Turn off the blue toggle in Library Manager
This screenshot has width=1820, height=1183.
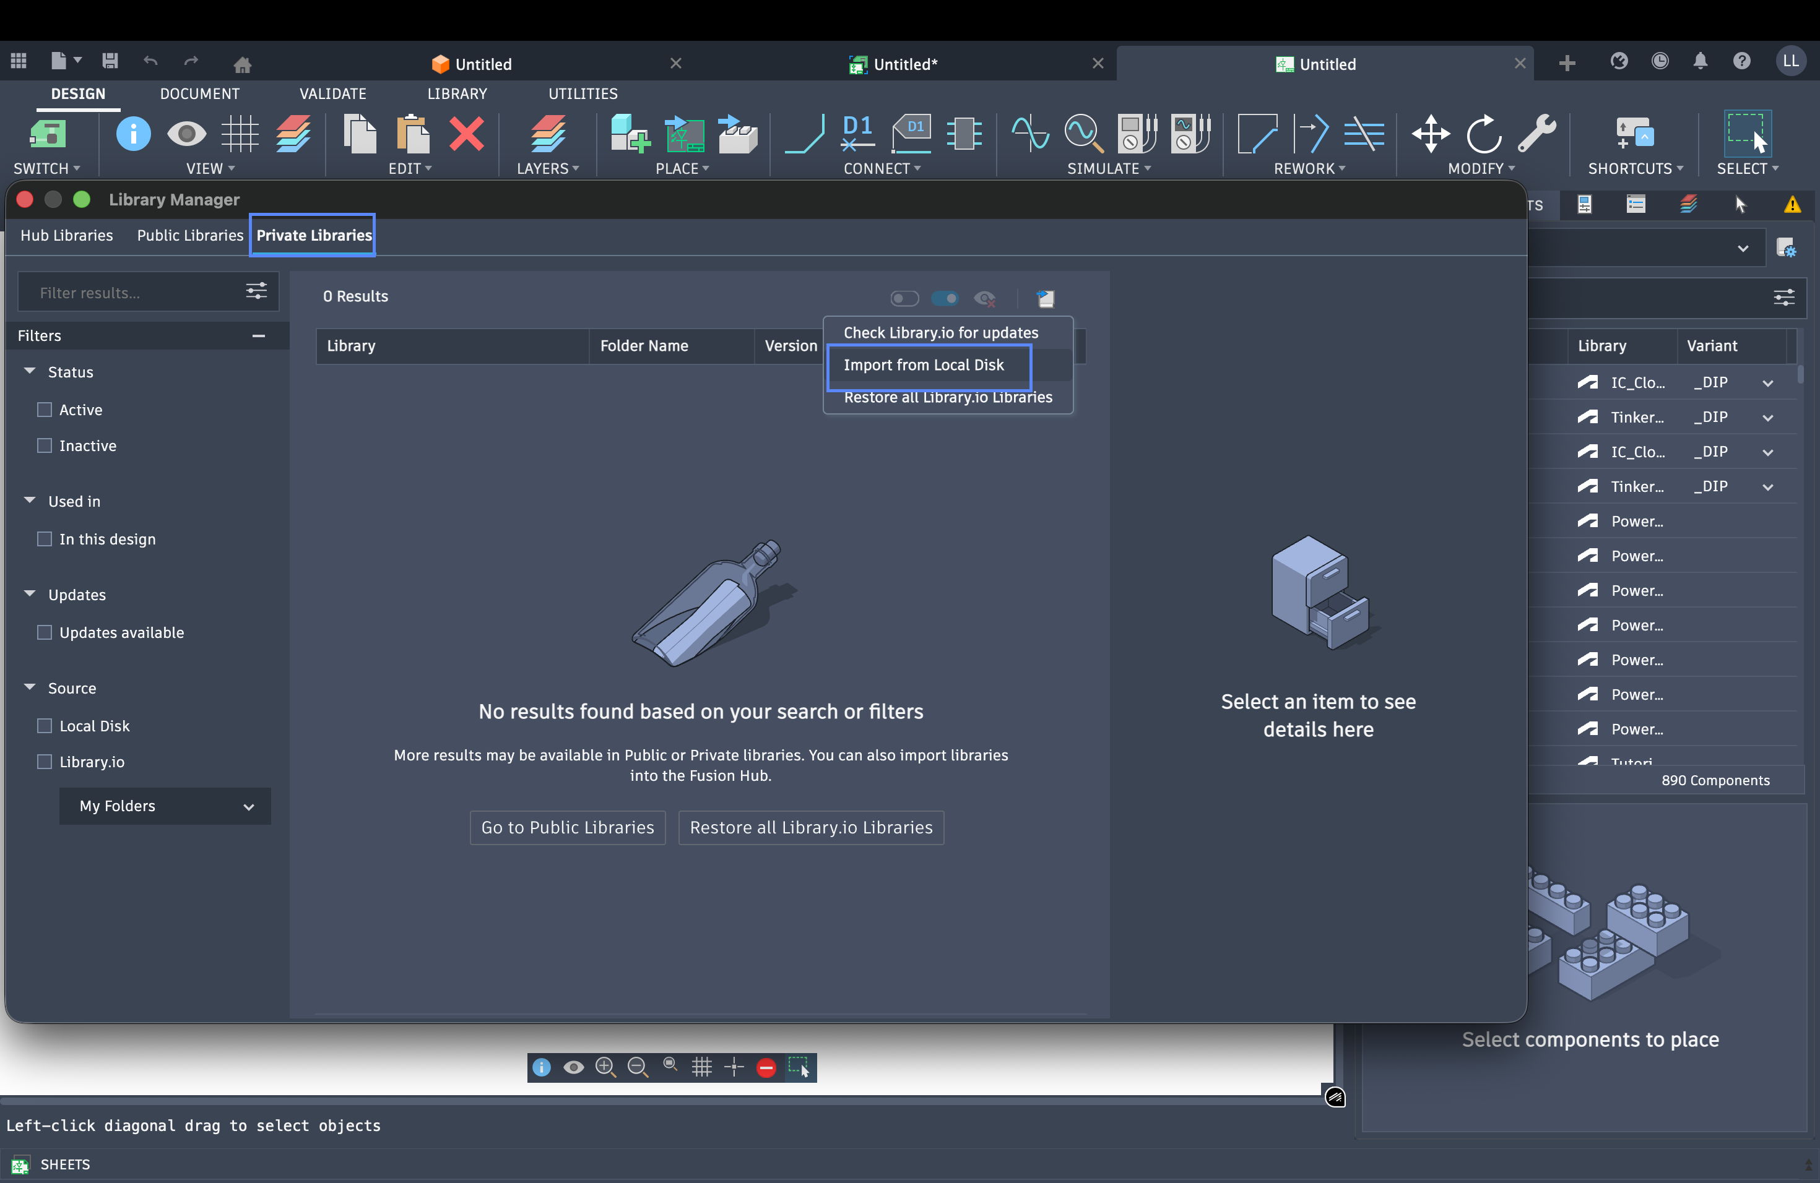(945, 299)
